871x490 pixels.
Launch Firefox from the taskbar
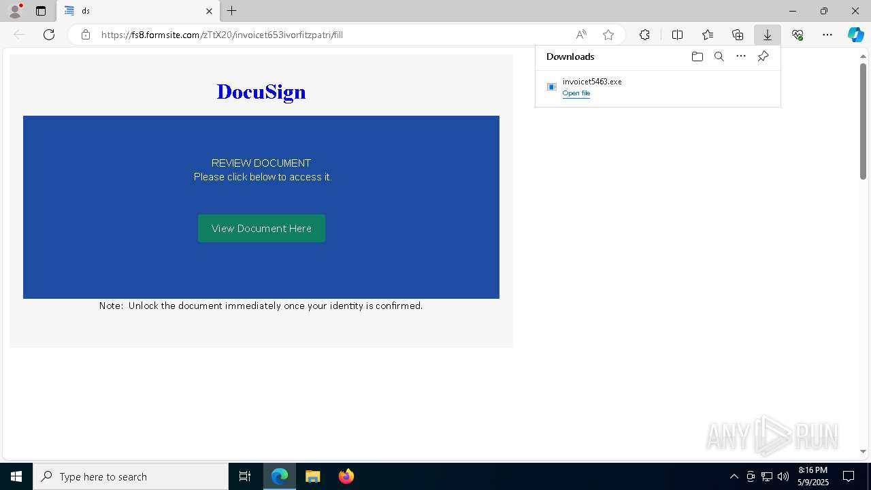coord(346,476)
